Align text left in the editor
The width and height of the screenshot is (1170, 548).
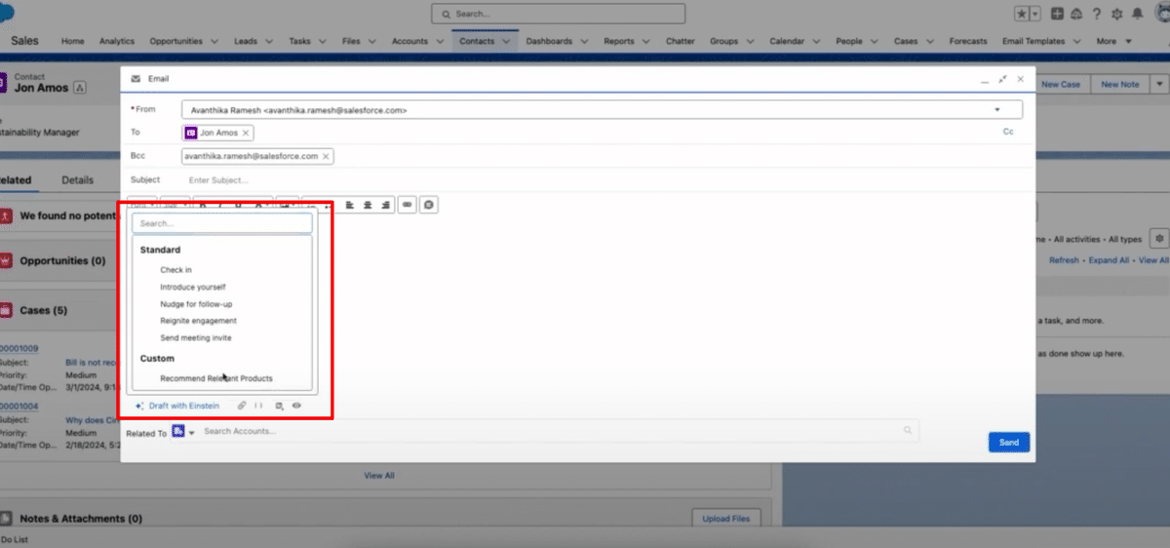(348, 205)
